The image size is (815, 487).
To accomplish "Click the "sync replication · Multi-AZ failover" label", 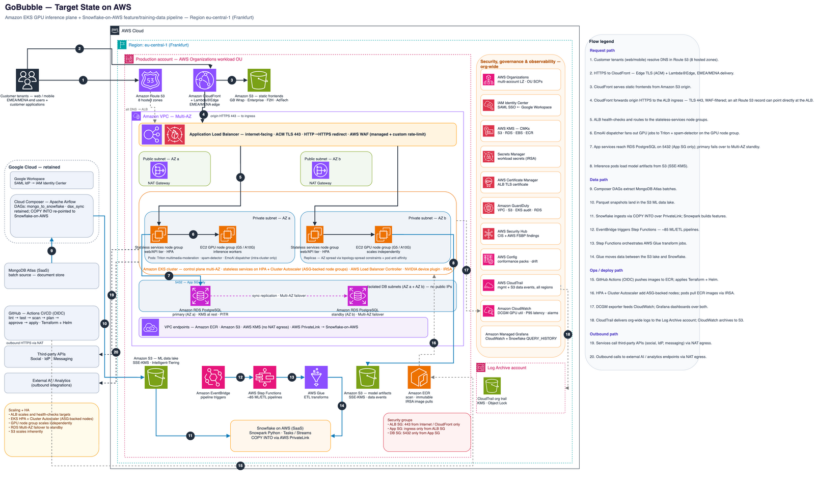I will (x=279, y=296).
